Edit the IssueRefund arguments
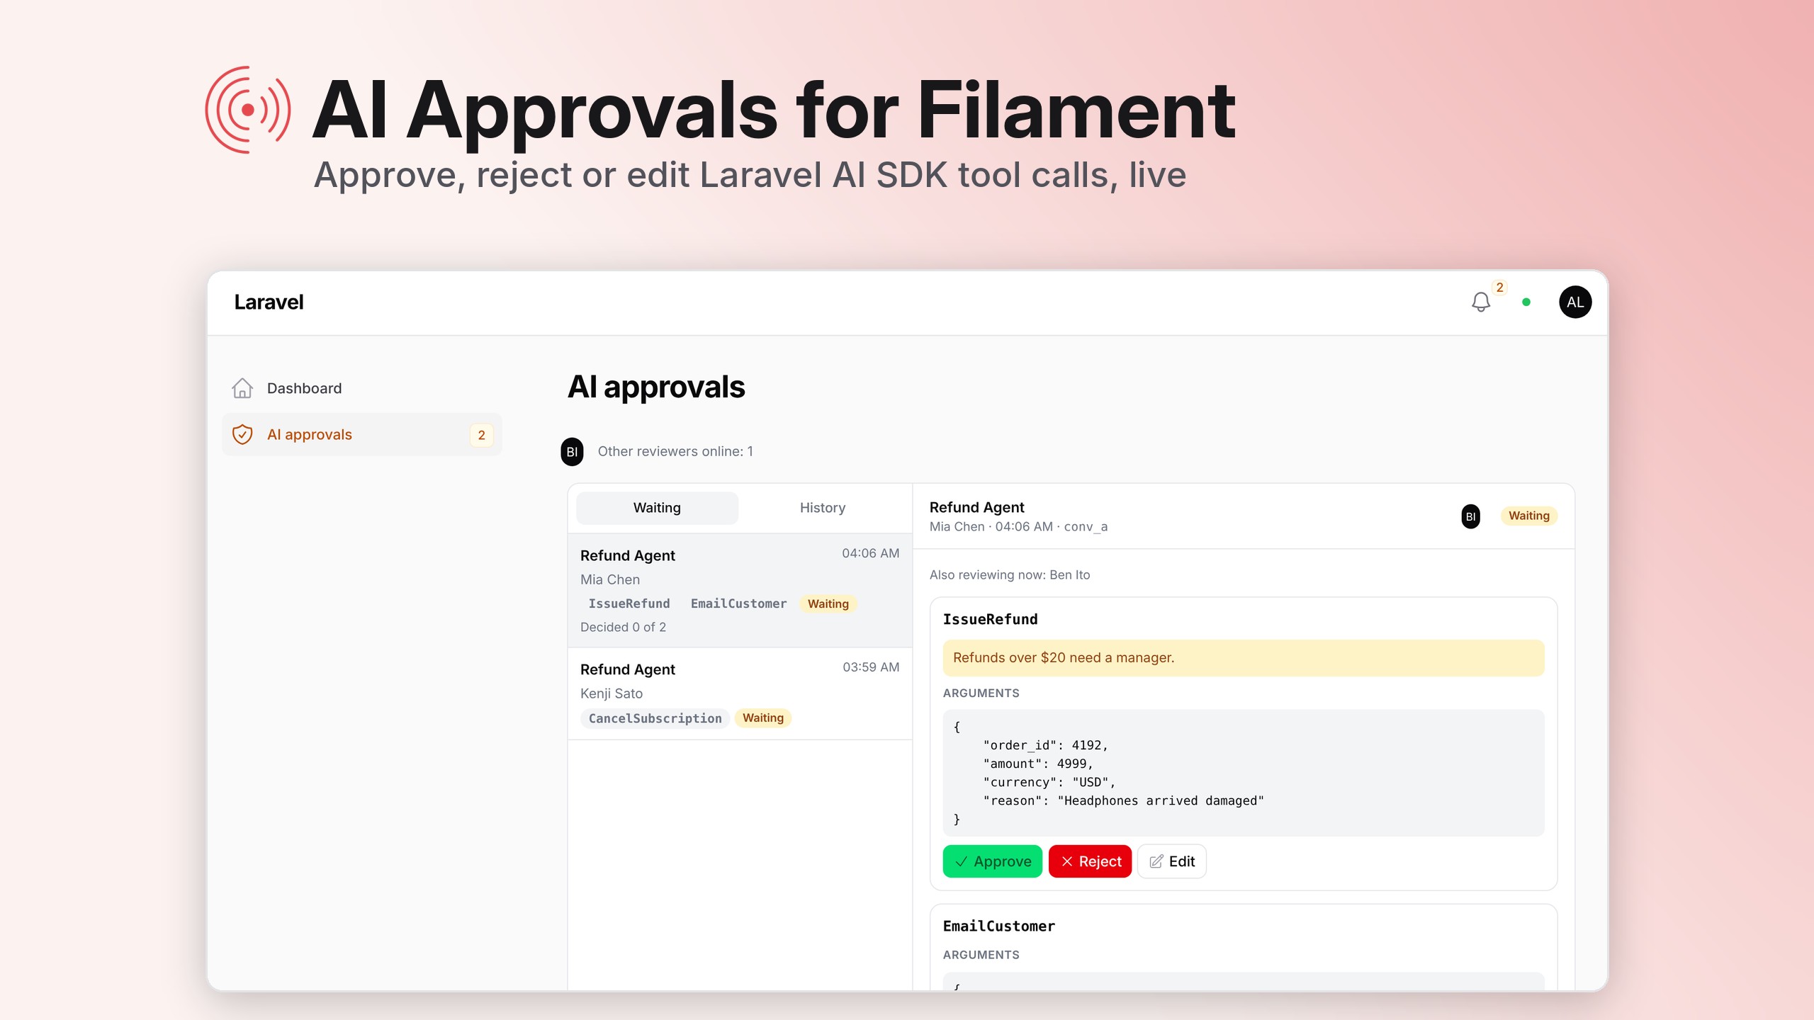Viewport: 1814px width, 1020px height. click(1171, 861)
